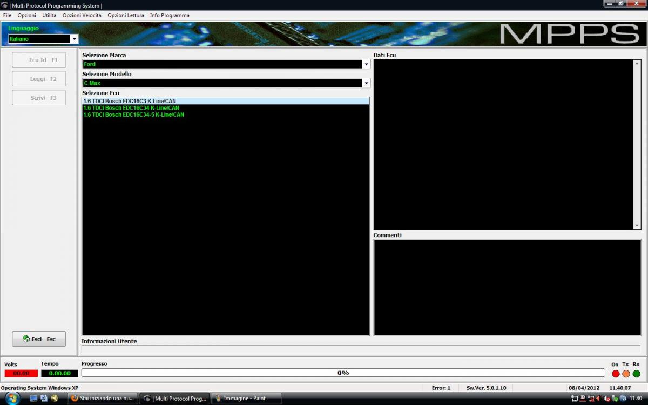Click inside the Commenti text area
The height and width of the screenshot is (405, 648).
point(507,287)
